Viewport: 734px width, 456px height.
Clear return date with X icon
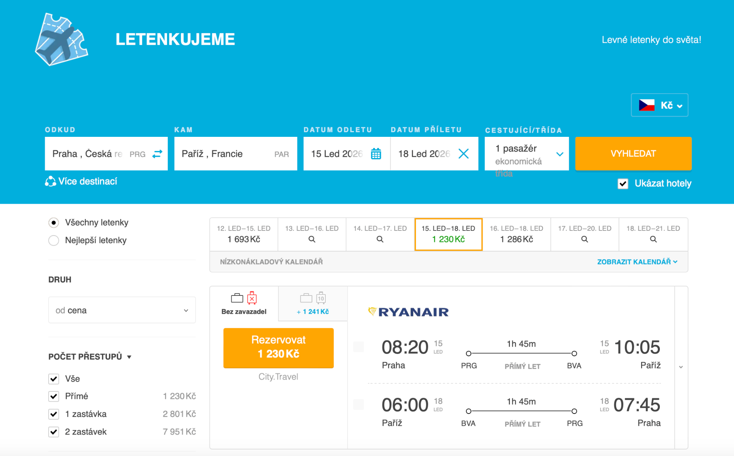463,154
